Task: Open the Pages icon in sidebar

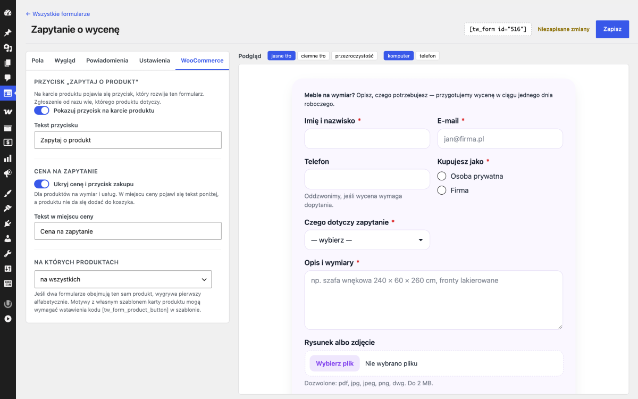Action: (x=8, y=63)
